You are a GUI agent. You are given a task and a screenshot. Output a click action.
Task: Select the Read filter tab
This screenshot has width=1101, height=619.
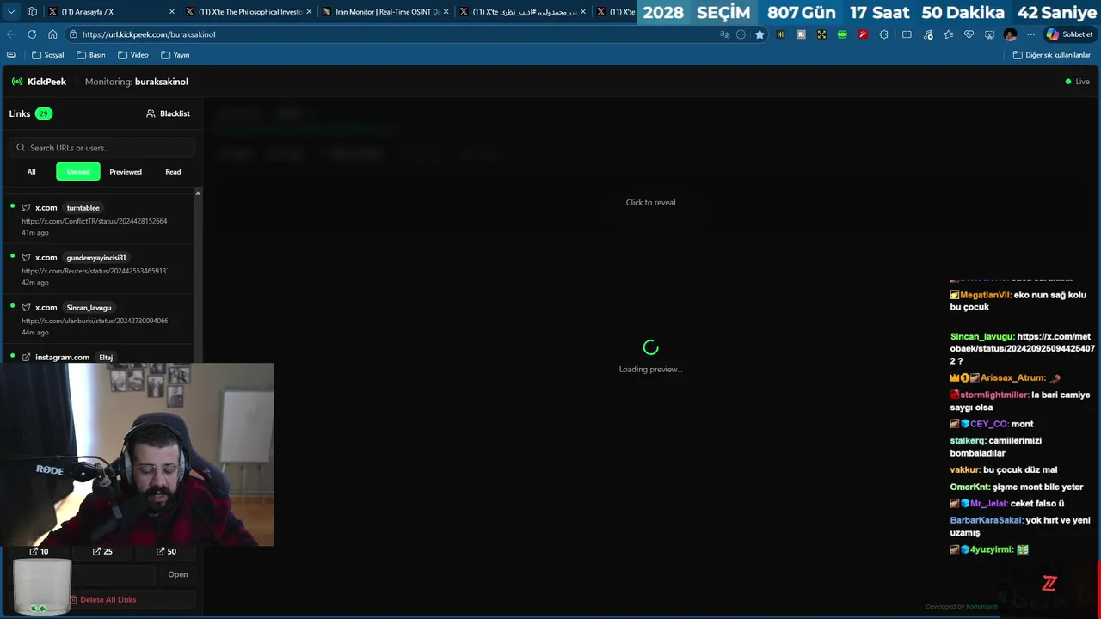(173, 172)
